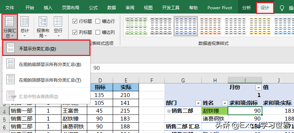Select the 设计 ribbon tab

[265, 7]
